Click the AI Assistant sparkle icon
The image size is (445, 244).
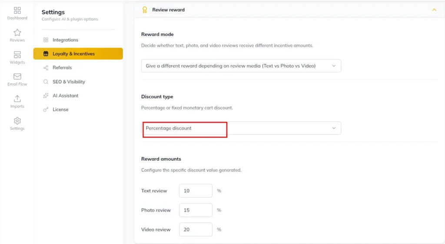tap(46, 96)
